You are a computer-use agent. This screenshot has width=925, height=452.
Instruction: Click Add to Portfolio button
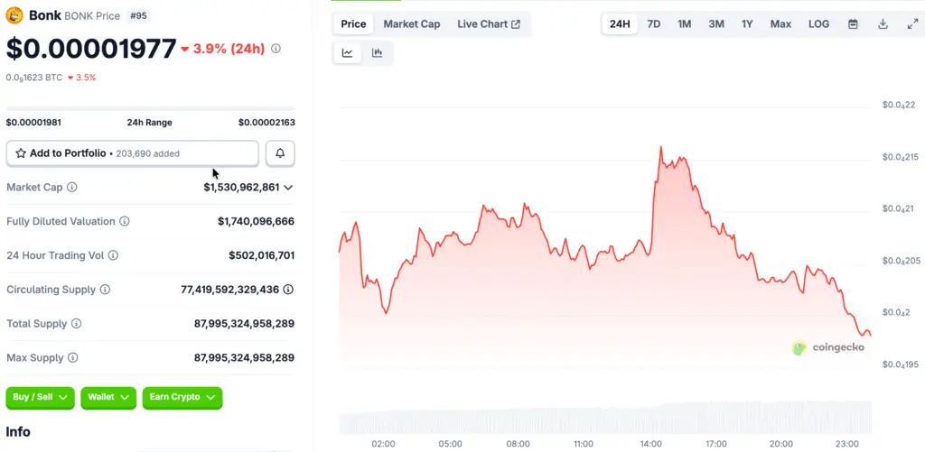pyautogui.click(x=132, y=153)
